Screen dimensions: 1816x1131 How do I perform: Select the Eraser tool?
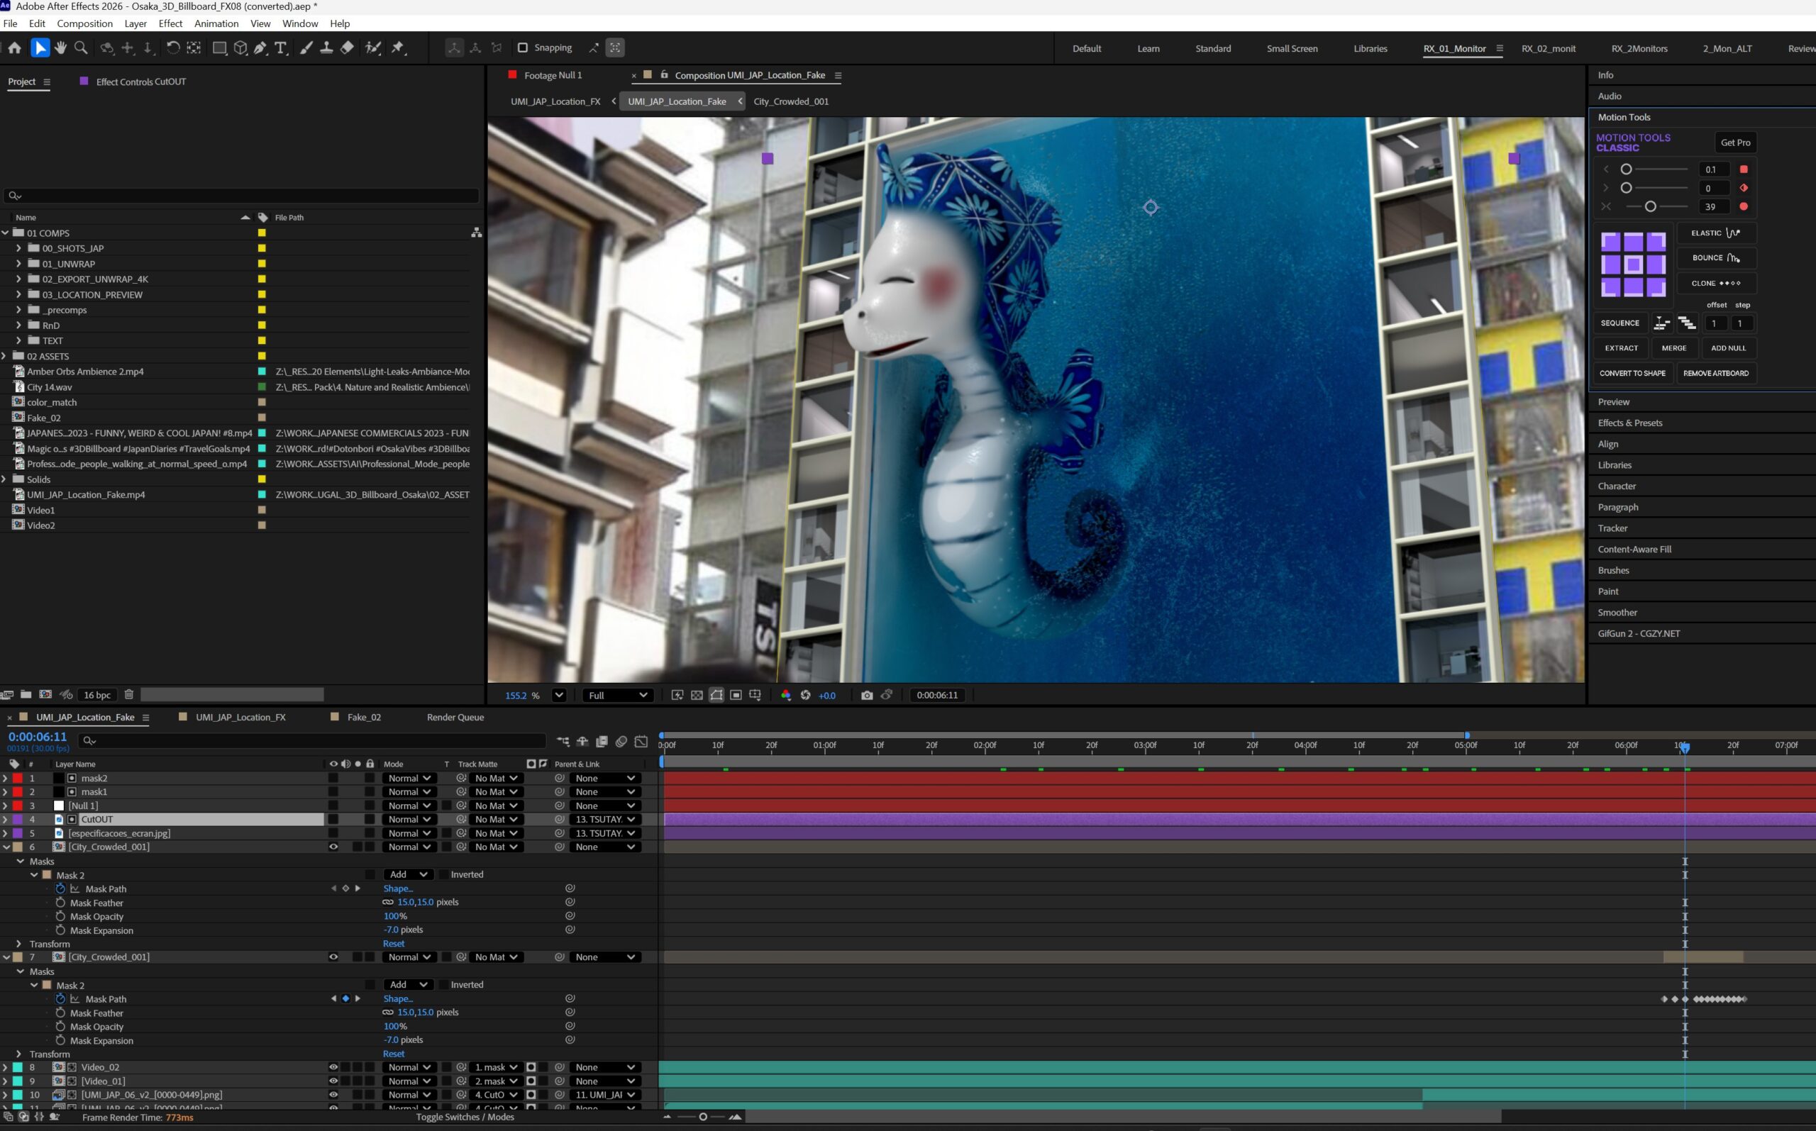[347, 48]
